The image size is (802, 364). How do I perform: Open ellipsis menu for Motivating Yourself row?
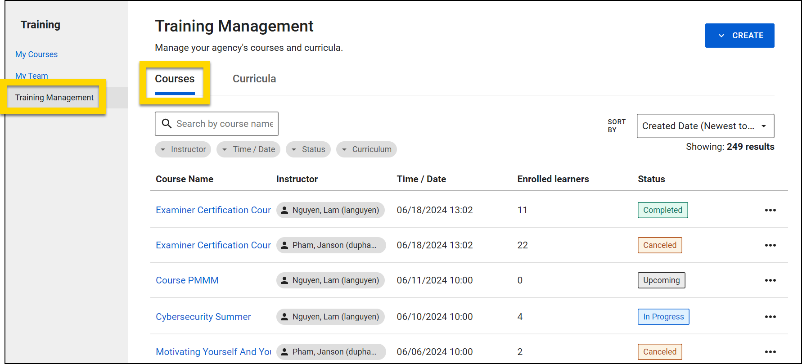coord(770,352)
